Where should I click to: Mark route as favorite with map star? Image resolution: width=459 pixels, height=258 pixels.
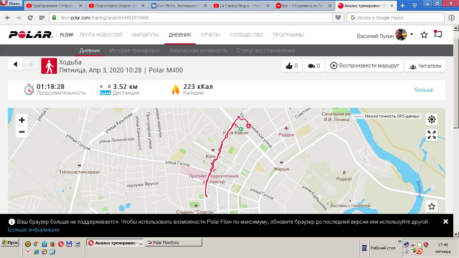[x=432, y=206]
